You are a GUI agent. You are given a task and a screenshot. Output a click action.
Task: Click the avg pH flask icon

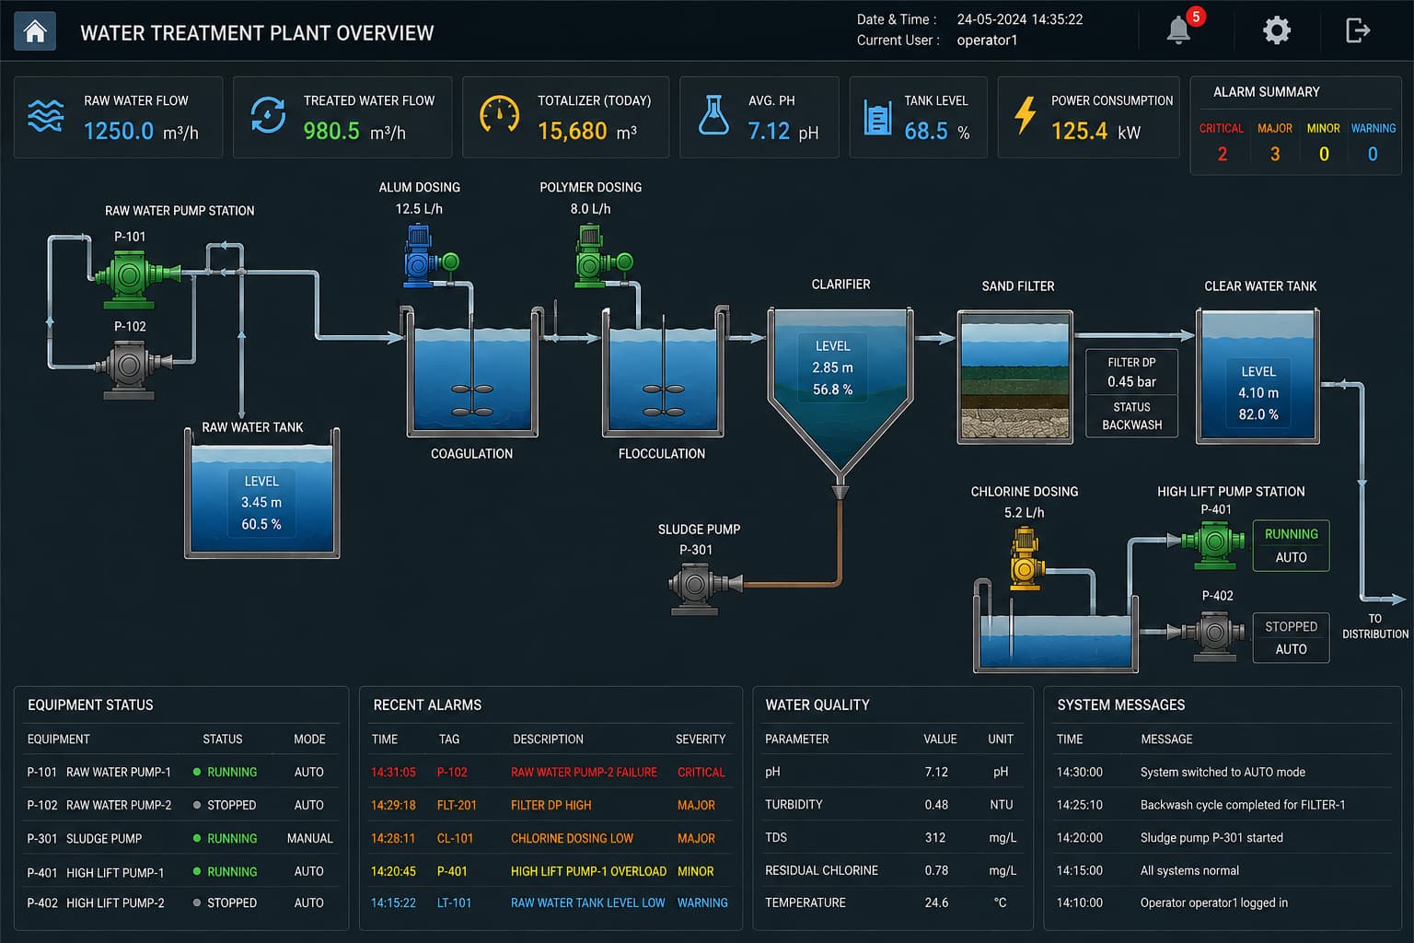coord(713,115)
